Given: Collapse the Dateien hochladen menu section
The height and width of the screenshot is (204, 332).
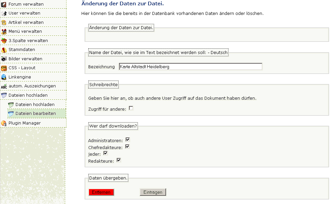Looking at the screenshot, I should point(28,95).
